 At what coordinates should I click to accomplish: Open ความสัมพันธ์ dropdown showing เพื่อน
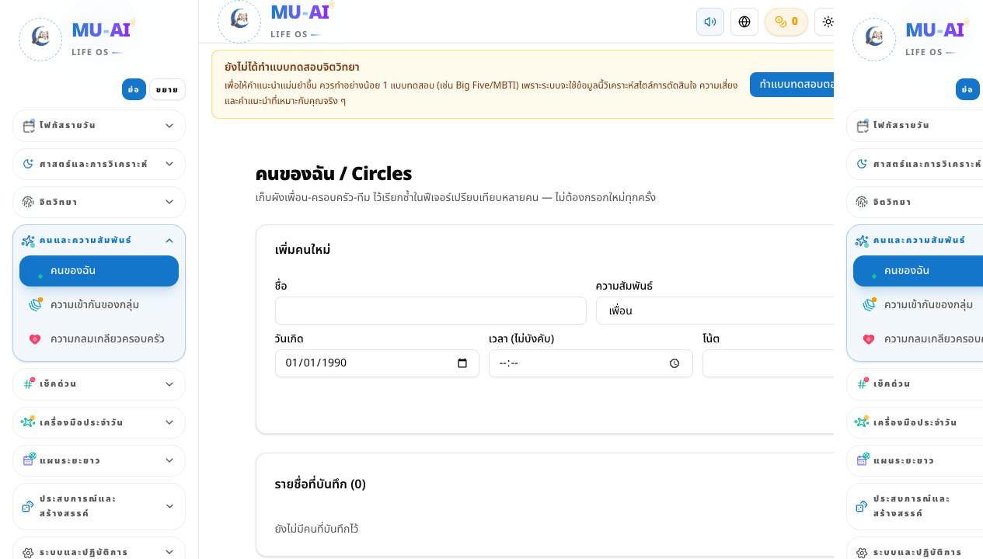[x=715, y=311]
